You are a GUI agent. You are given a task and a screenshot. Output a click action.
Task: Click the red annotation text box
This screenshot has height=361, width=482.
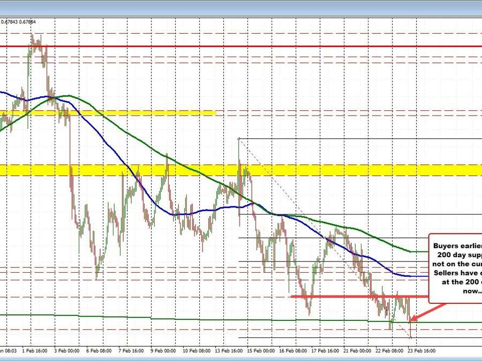[455, 266]
